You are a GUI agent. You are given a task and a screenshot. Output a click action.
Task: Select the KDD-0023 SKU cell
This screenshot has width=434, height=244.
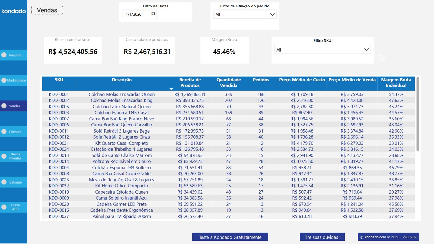click(59, 180)
